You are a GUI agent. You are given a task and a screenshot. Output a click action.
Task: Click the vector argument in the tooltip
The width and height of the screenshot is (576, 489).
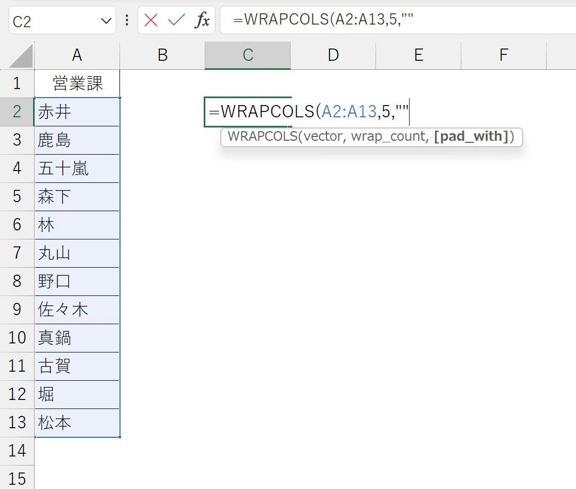(x=323, y=137)
